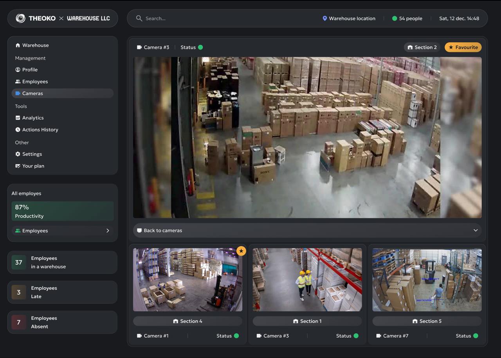Click the Back to cameras monitor icon
This screenshot has width=501, height=358.
[x=139, y=230]
